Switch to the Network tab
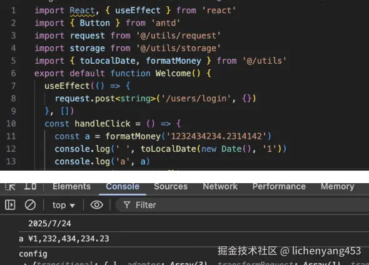The height and width of the screenshot is (265, 369). [220, 186]
